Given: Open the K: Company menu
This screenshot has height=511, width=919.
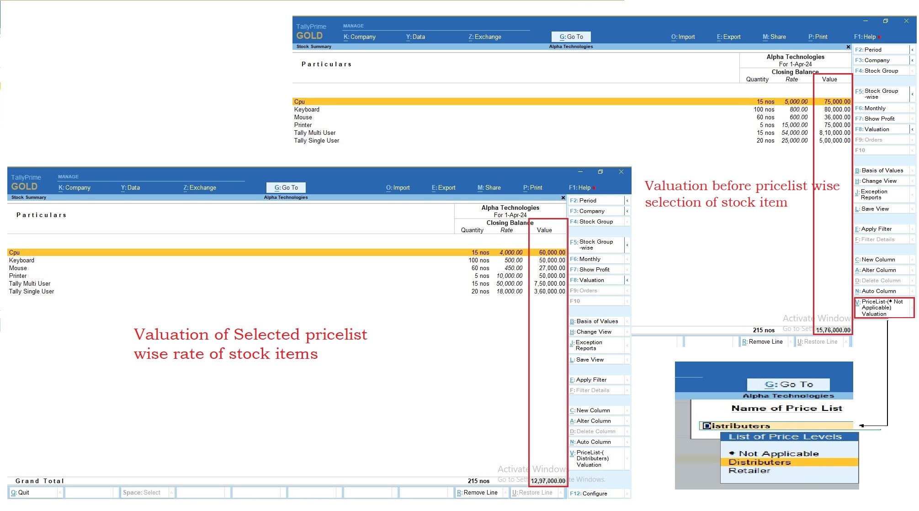Looking at the screenshot, I should coord(74,187).
